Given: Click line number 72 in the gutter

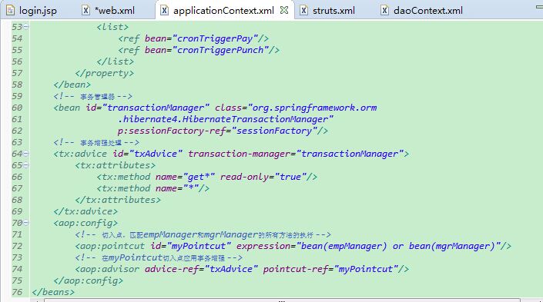Looking at the screenshot, I should click(17, 246).
